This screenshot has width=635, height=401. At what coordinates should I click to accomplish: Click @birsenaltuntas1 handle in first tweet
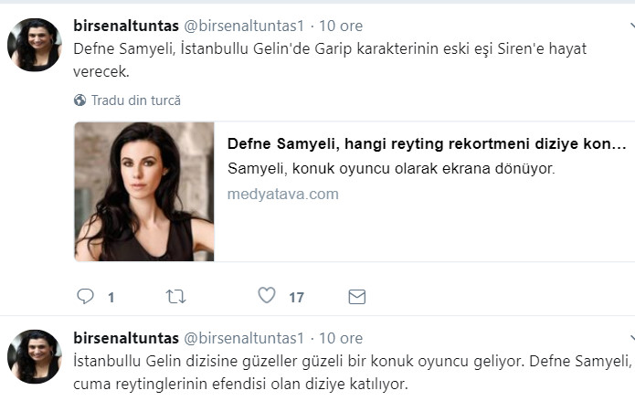point(244,26)
